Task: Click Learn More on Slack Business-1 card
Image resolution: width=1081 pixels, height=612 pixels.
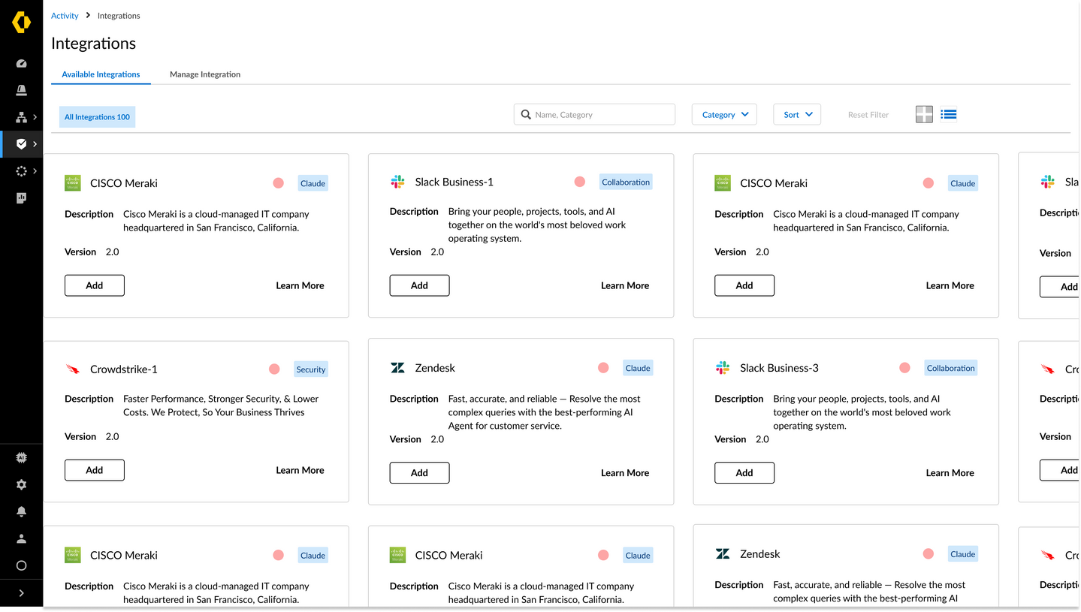Action: click(625, 285)
